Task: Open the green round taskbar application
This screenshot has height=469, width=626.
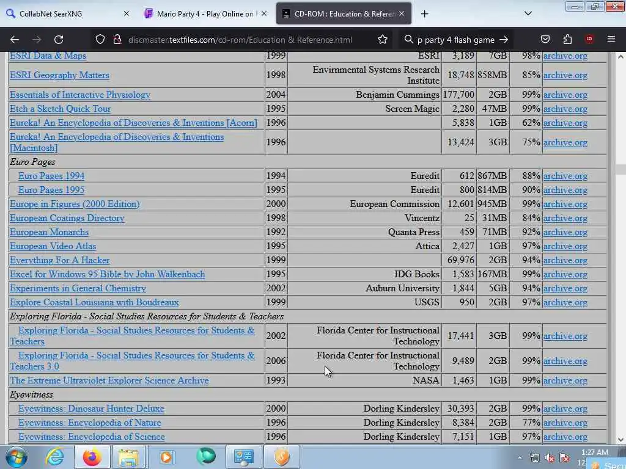Action: (x=205, y=457)
